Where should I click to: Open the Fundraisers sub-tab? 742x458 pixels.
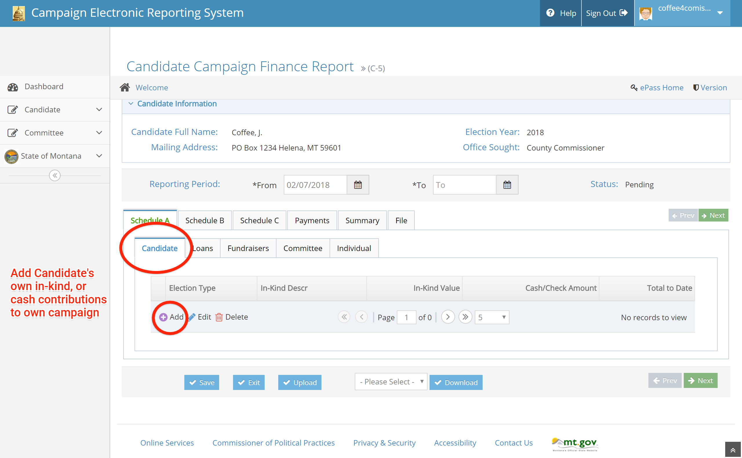point(248,248)
